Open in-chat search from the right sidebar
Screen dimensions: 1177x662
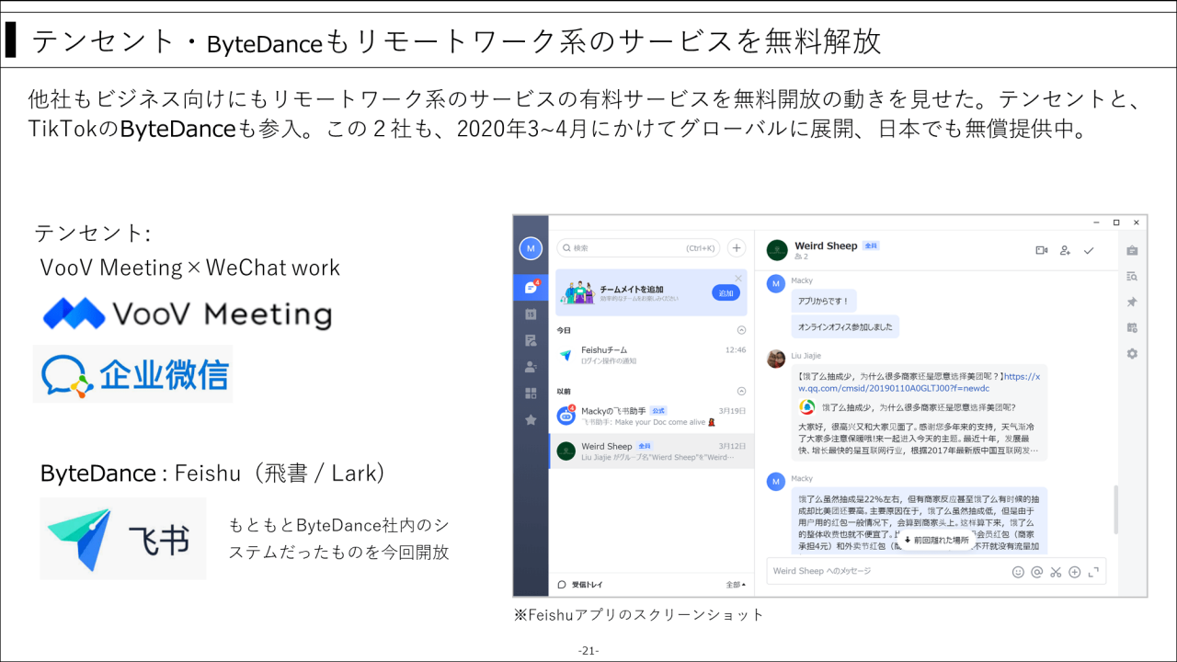1134,276
